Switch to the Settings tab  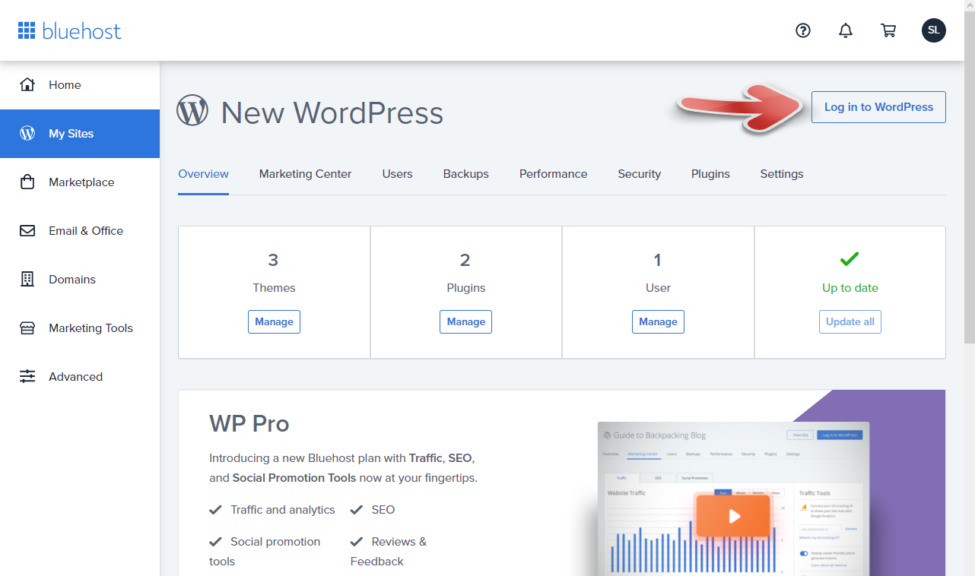(x=782, y=174)
